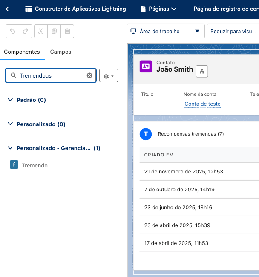Clear the component search text

point(89,75)
